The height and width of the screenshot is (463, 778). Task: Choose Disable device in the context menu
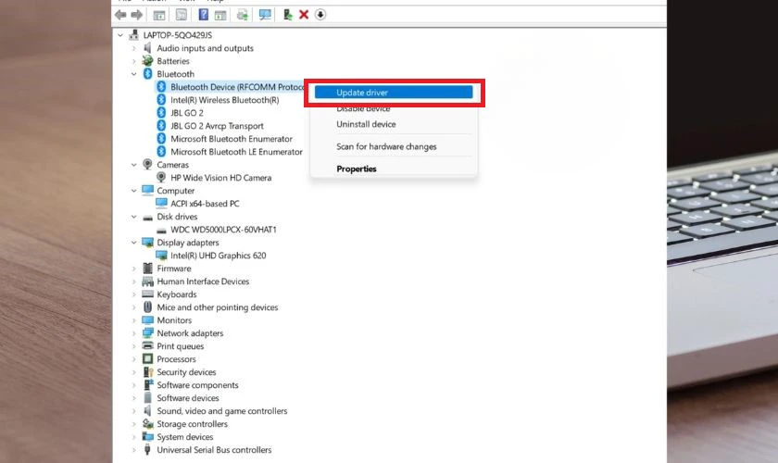point(363,108)
